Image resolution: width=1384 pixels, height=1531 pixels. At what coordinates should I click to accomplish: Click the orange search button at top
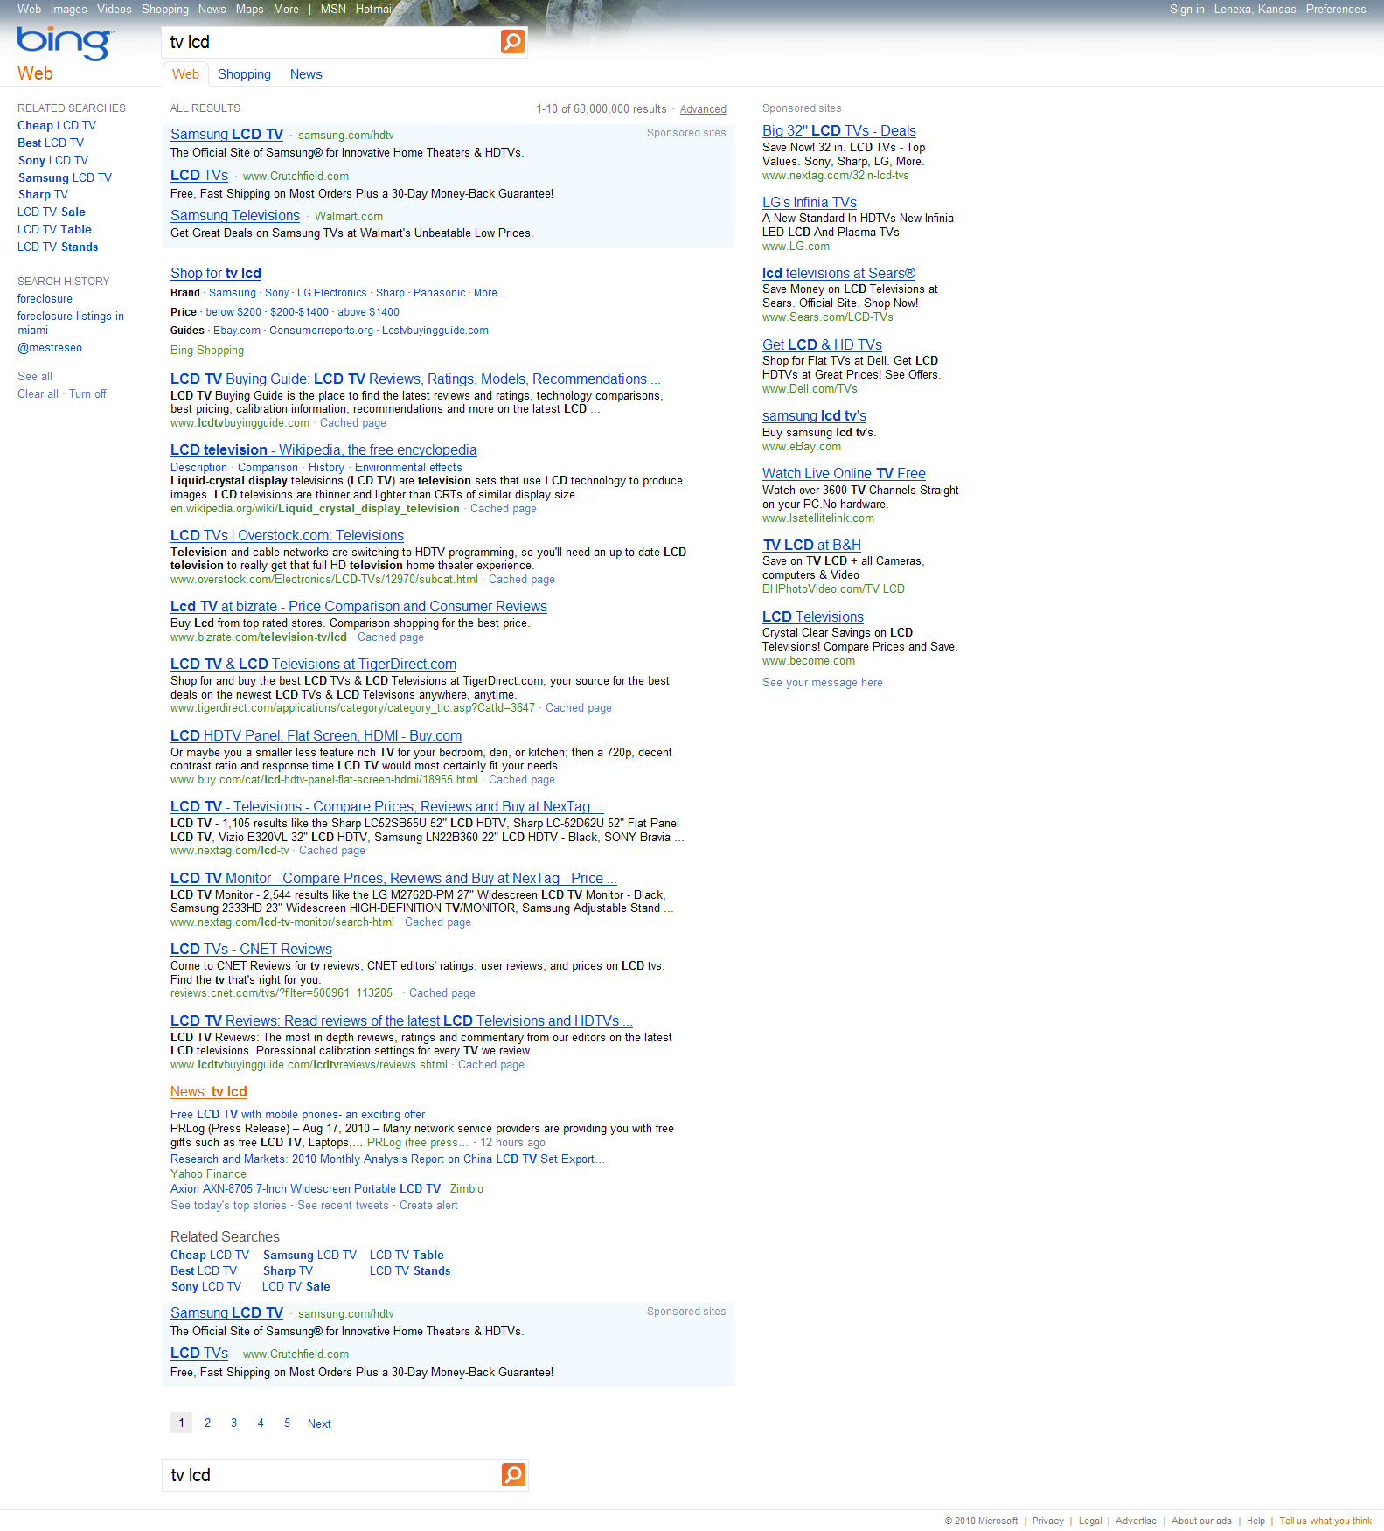pos(512,41)
